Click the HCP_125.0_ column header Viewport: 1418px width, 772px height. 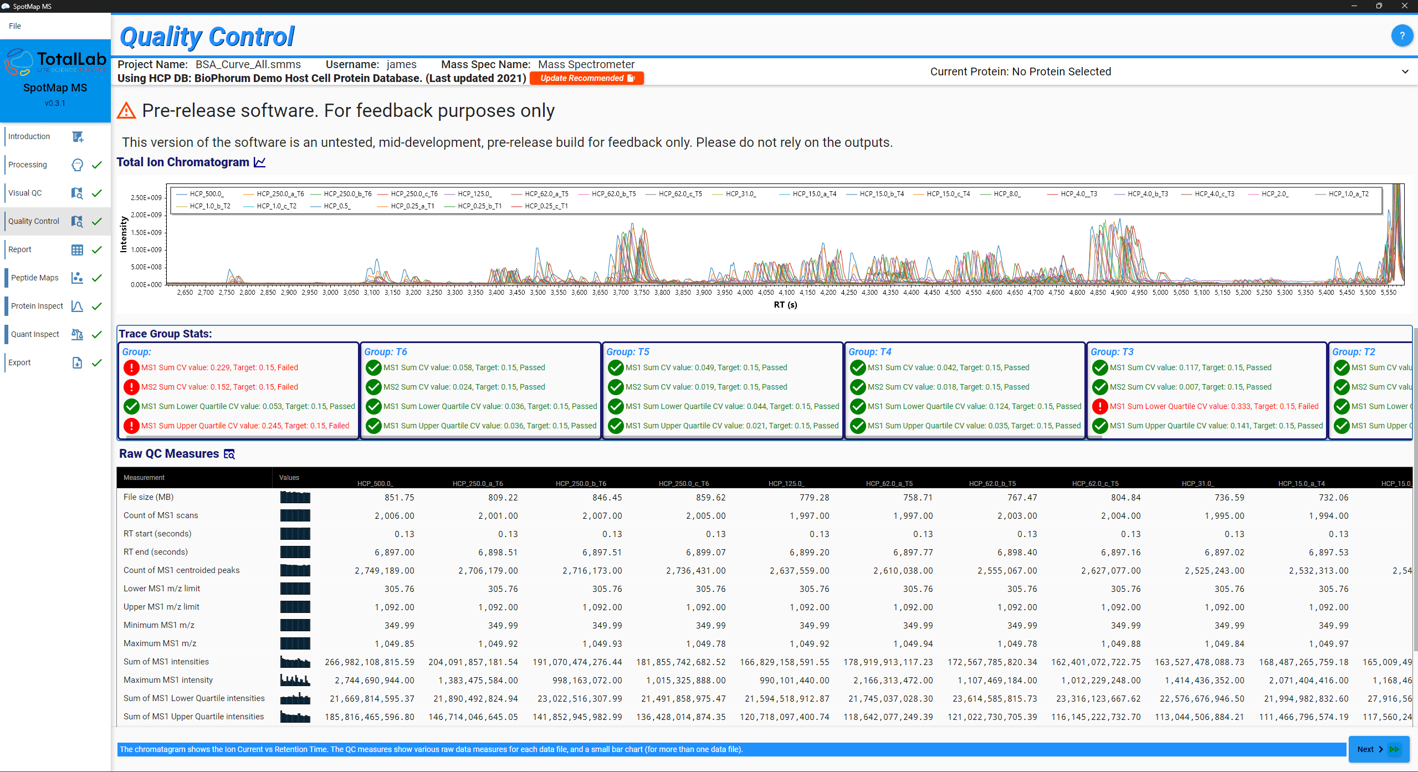(786, 484)
